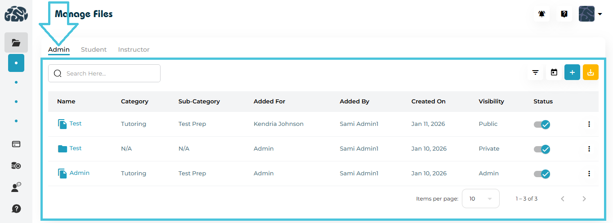The height and width of the screenshot is (223, 613).
Task: Switch to the Student tab
Action: 94,49
